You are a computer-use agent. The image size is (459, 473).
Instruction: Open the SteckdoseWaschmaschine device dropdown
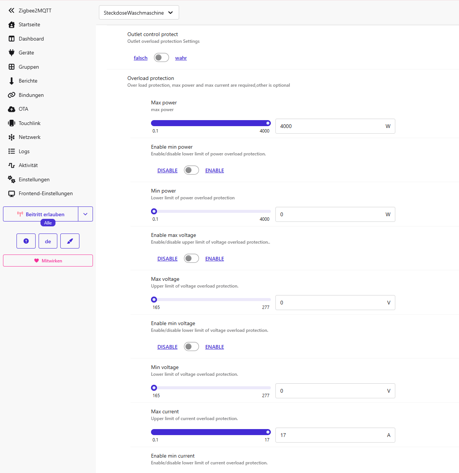(139, 12)
